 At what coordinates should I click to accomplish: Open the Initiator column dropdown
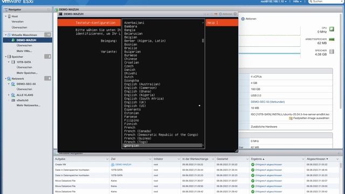(178, 159)
